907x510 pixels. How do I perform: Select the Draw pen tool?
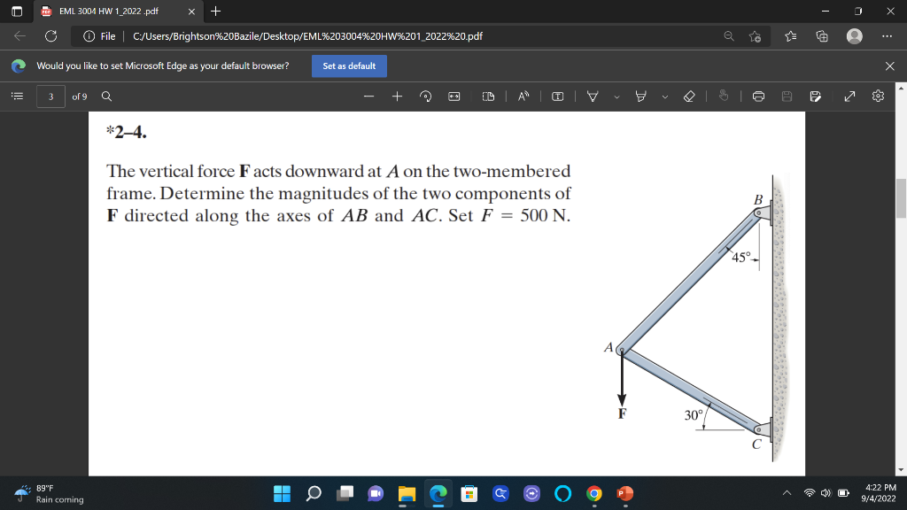coord(592,96)
